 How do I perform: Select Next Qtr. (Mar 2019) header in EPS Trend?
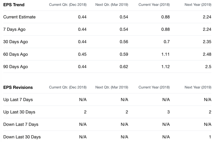tap(112, 5)
